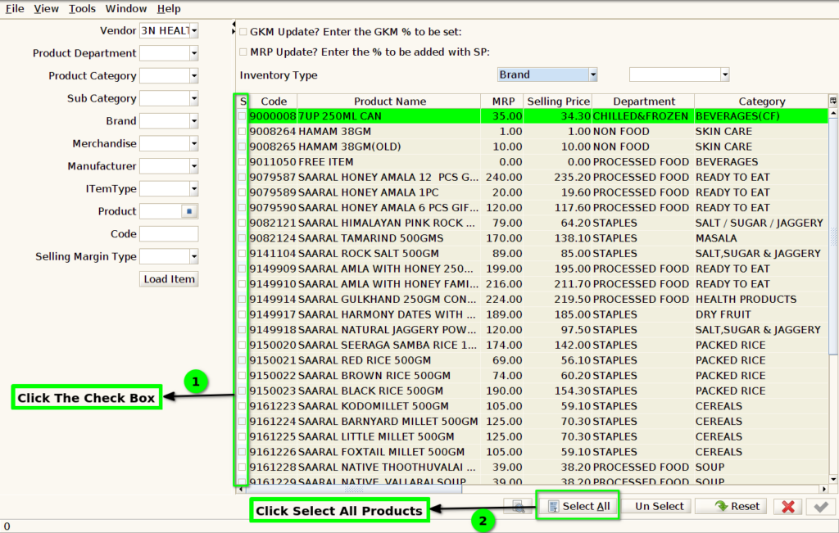Screen dimensions: 839x533
Task: Select row SAARAL FOXTAIL MILLET 500GM
Action: click(533, 452)
